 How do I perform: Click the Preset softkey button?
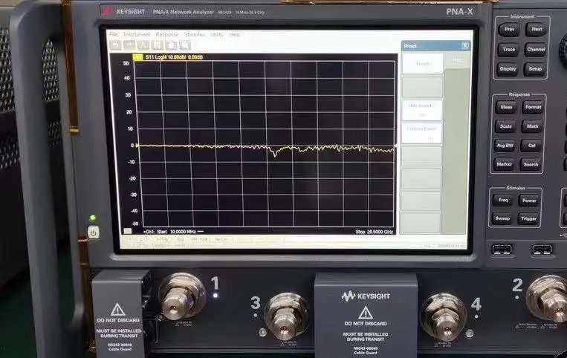[x=422, y=64]
